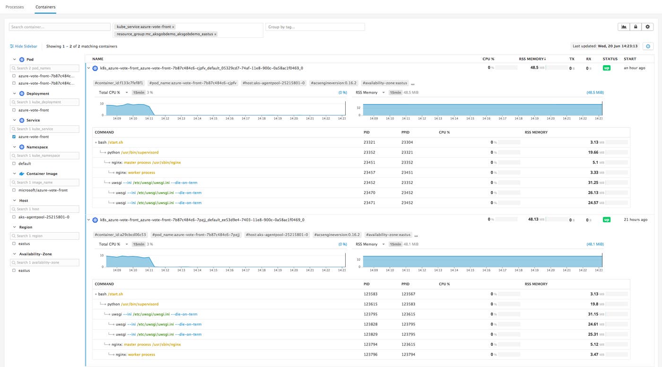Open the graph view toolbar icon
This screenshot has width=662, height=367.
[x=624, y=27]
